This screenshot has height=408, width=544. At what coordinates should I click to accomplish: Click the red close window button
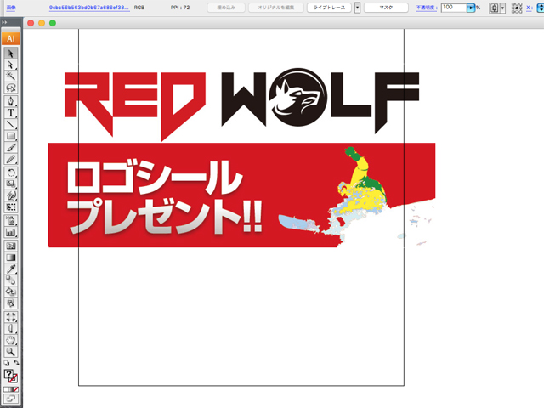coord(31,23)
